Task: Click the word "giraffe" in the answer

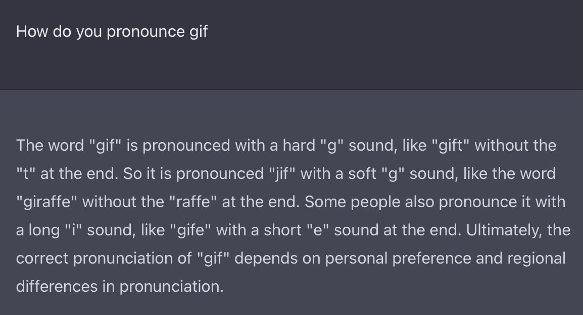Action: (46, 202)
